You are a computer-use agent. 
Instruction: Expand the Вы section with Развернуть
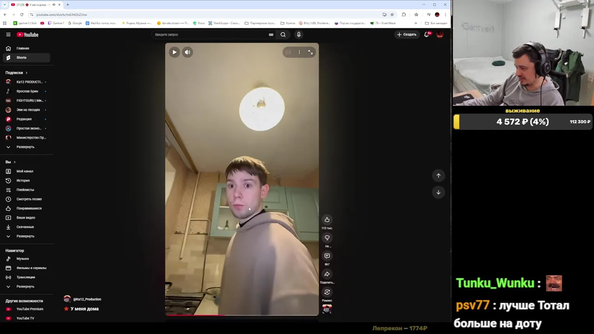click(x=26, y=236)
